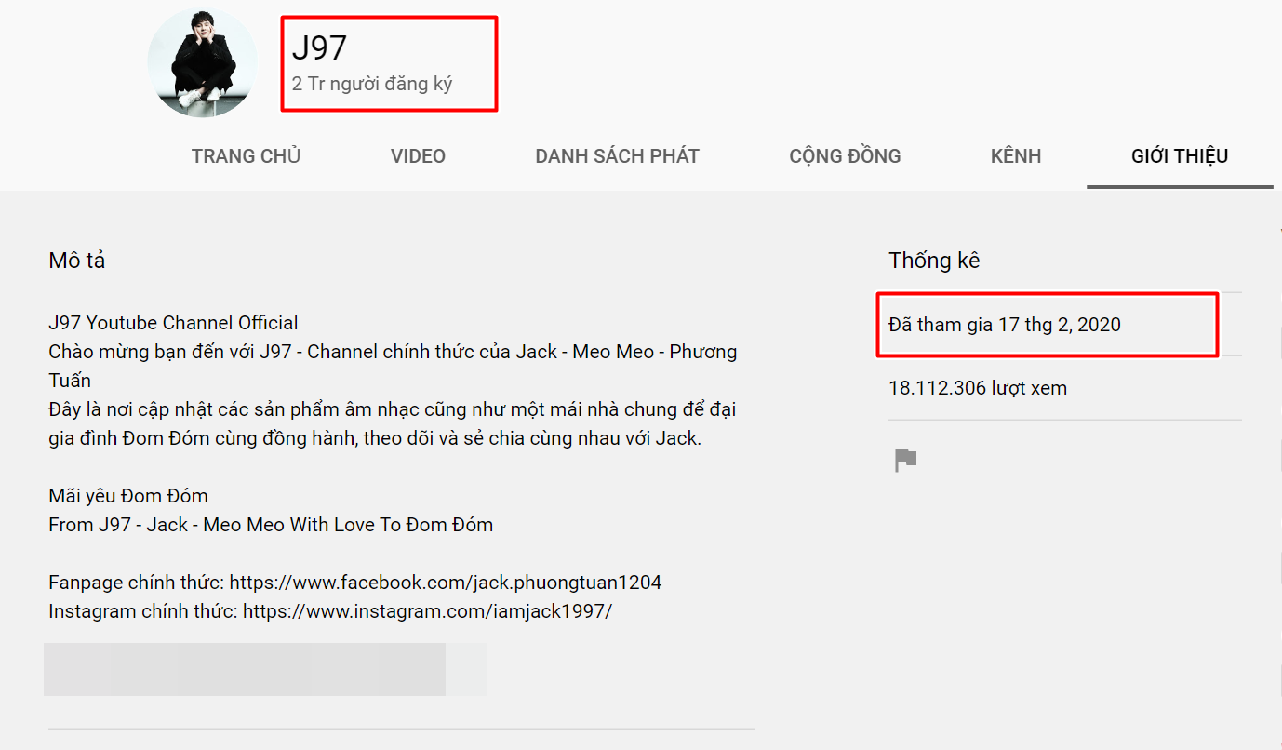1282x750 pixels.
Task: Click the Đã tham gia join date
Action: click(1005, 325)
